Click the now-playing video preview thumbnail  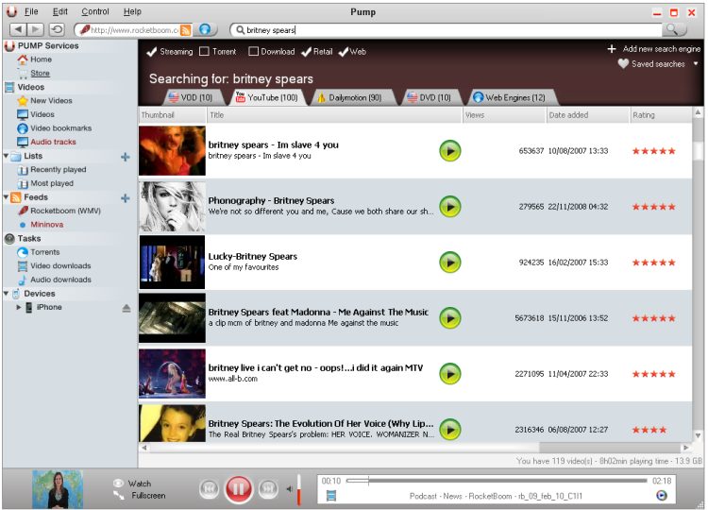[58, 489]
